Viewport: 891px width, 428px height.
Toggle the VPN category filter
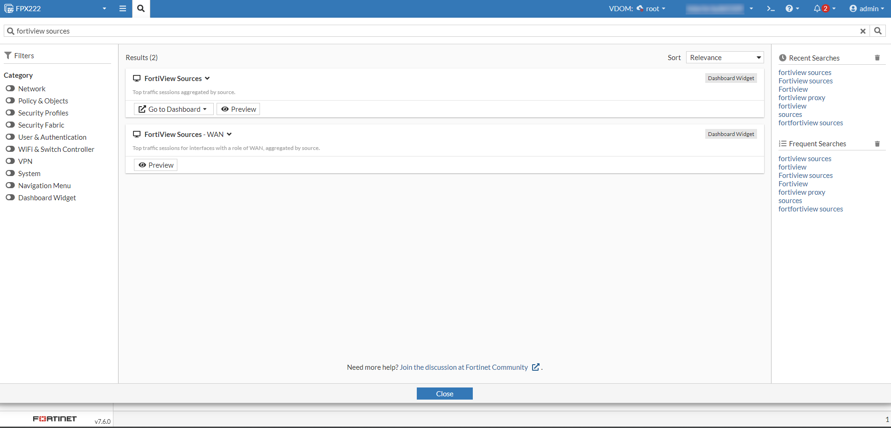click(x=10, y=161)
